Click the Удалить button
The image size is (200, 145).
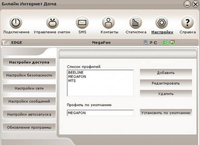(x=166, y=94)
